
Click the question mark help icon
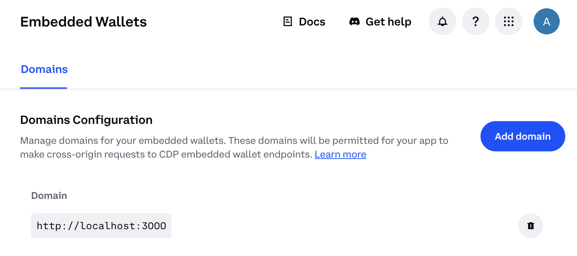[x=475, y=21]
